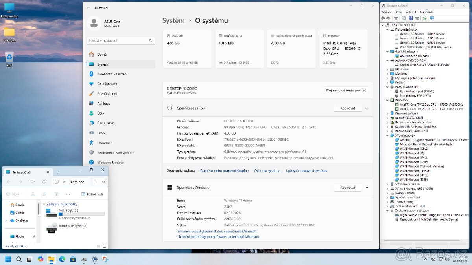Select Koš recycle bin on desktop
This screenshot has width=472, height=265.
pos(9,60)
